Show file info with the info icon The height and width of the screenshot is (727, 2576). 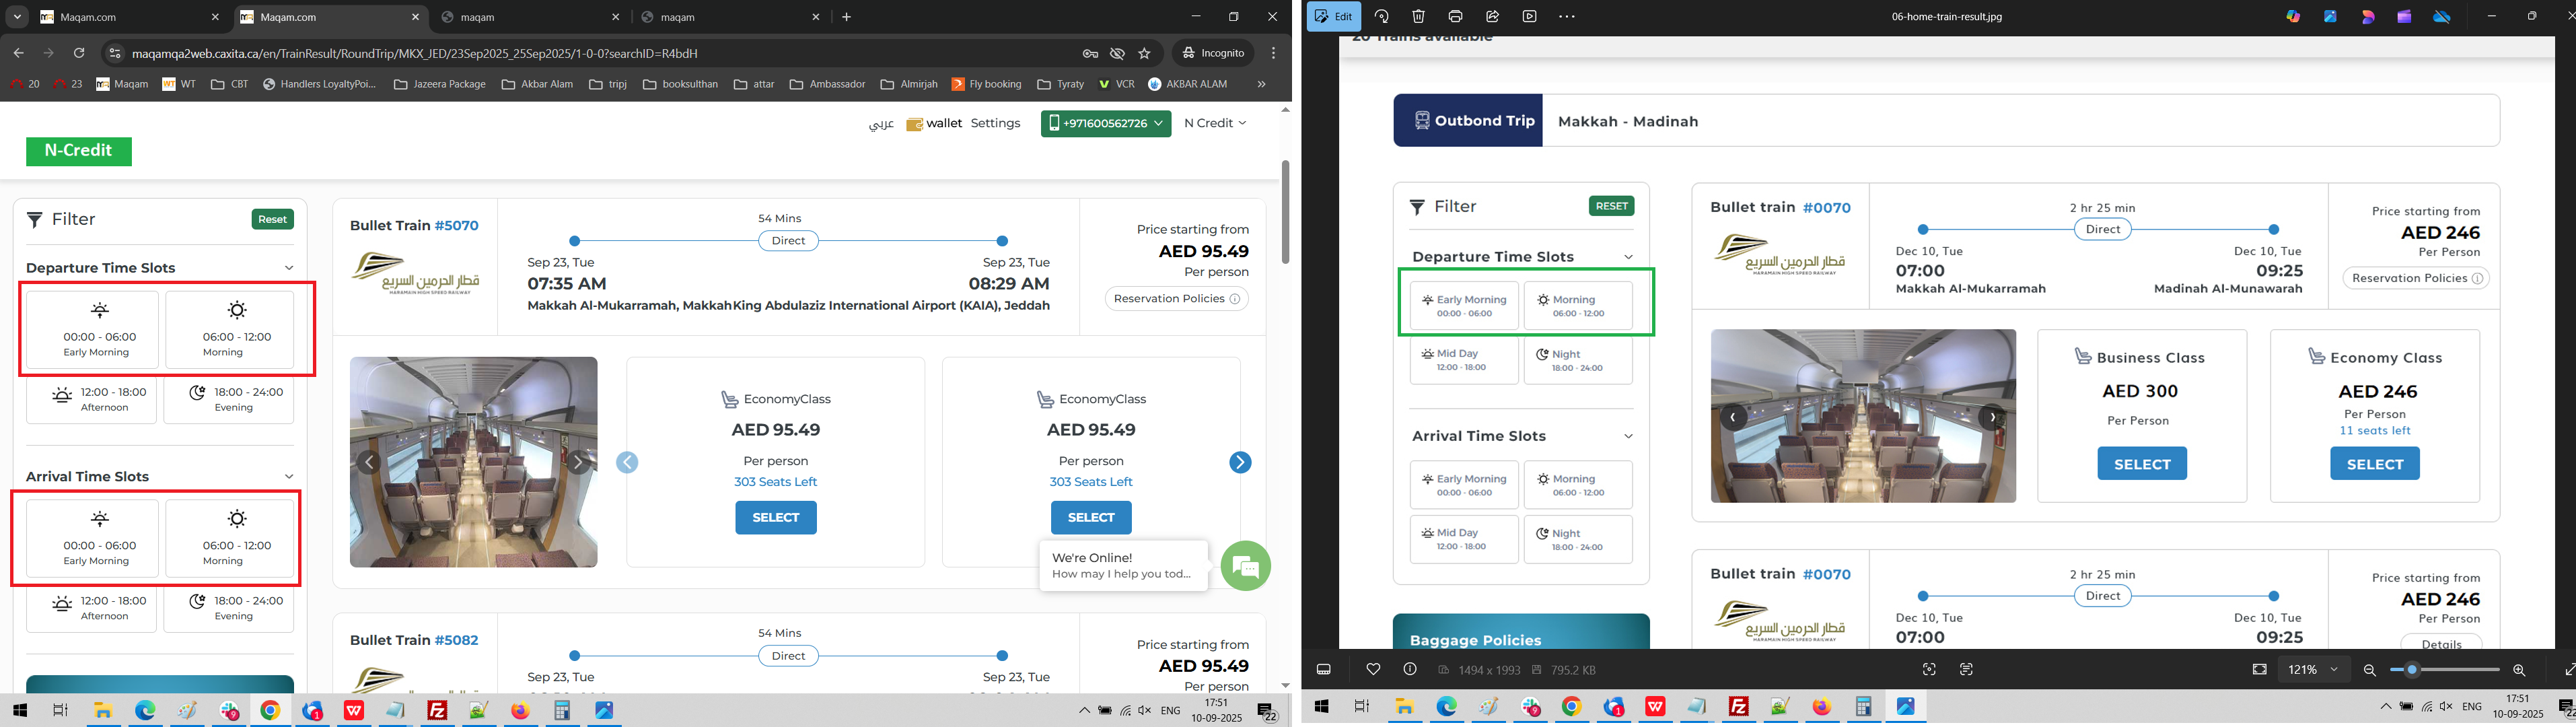pyautogui.click(x=1410, y=669)
